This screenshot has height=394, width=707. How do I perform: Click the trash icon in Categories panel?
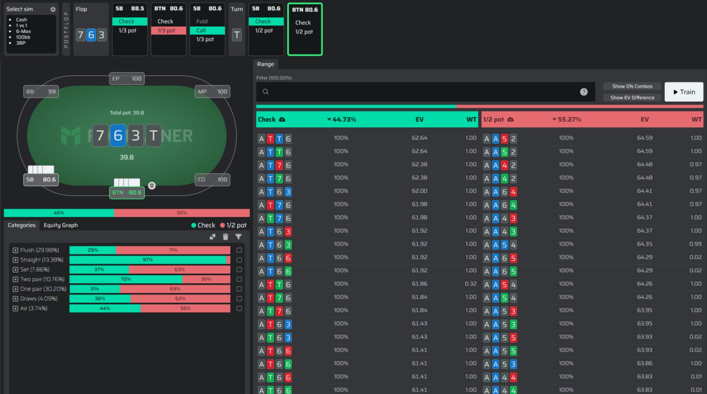pyautogui.click(x=225, y=237)
